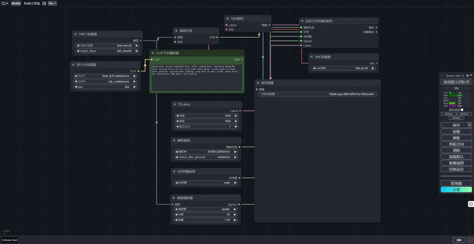Open the folder icon in top bar
This screenshot has height=244, width=474.
click(x=4, y=3)
